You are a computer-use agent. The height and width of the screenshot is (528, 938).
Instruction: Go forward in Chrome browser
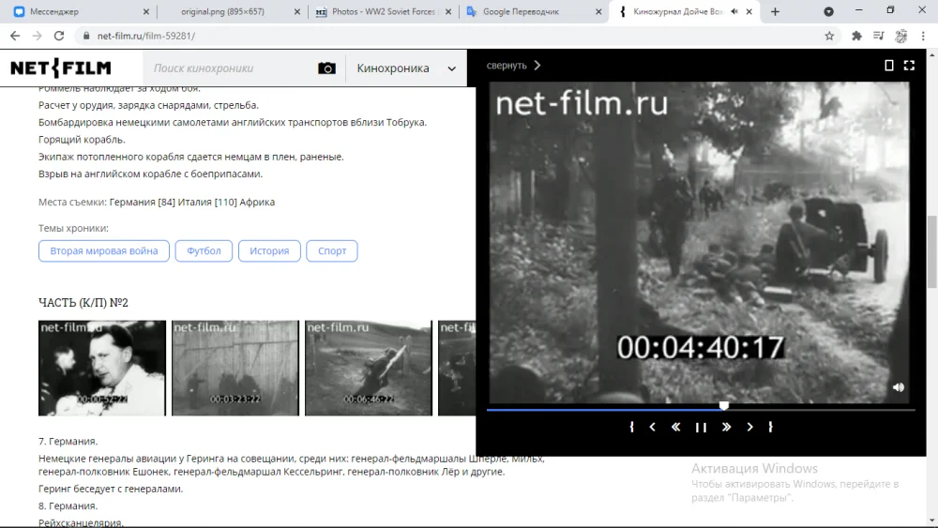(x=38, y=36)
